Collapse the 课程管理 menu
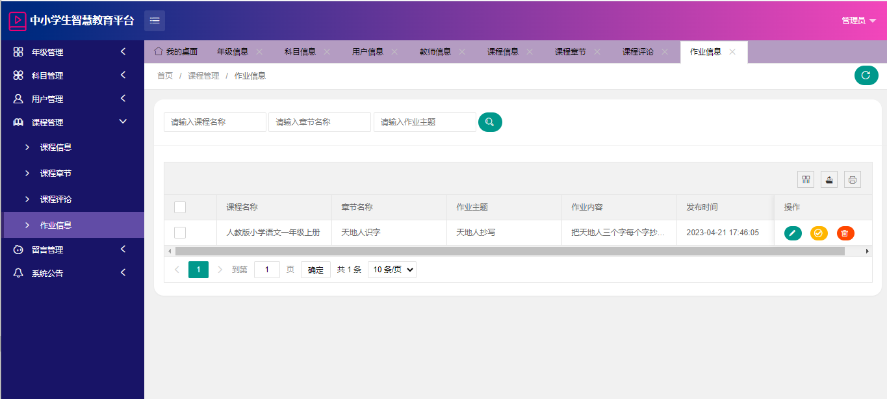 (x=123, y=122)
